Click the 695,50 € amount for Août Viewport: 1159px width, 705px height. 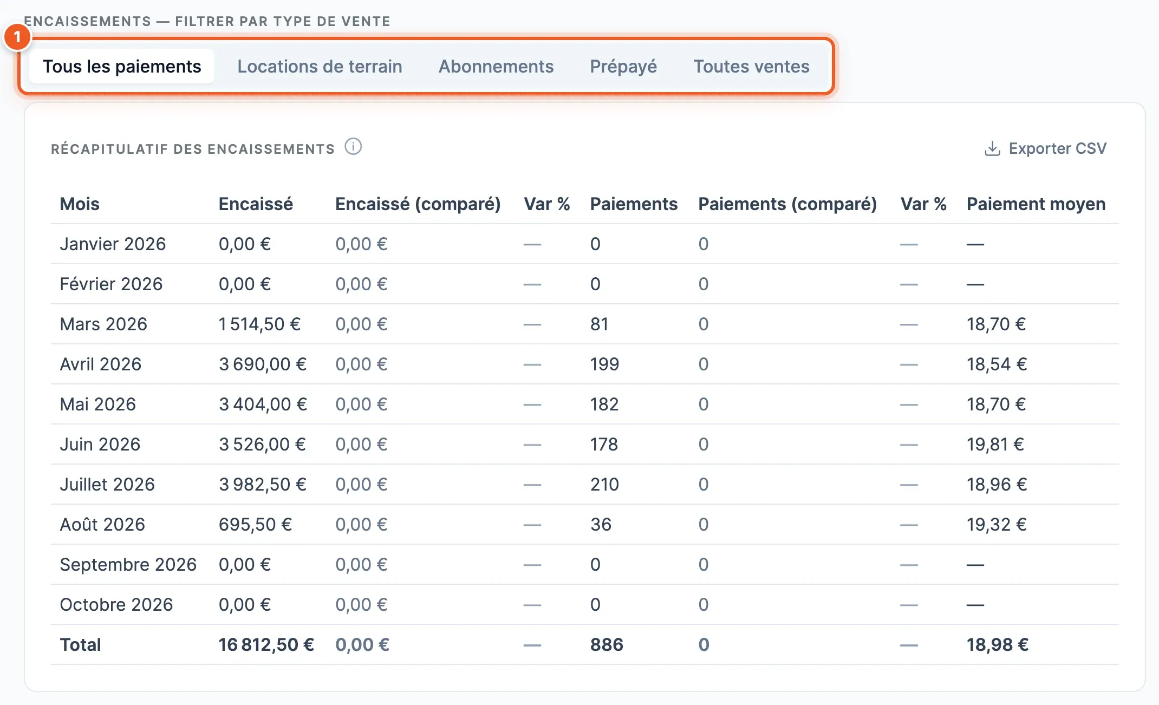pos(255,524)
